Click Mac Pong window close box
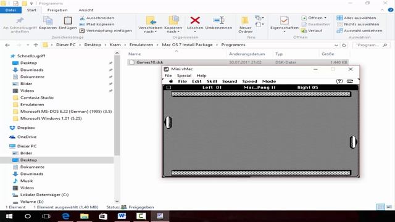 coord(168,88)
